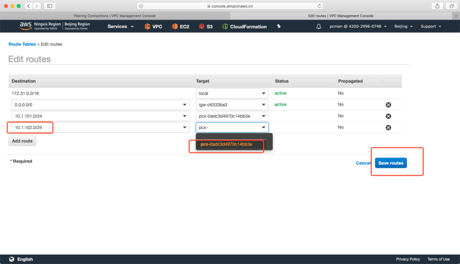Viewport: 460px width, 264px height.
Task: Open the S3 service shortcut
Action: pyautogui.click(x=206, y=26)
